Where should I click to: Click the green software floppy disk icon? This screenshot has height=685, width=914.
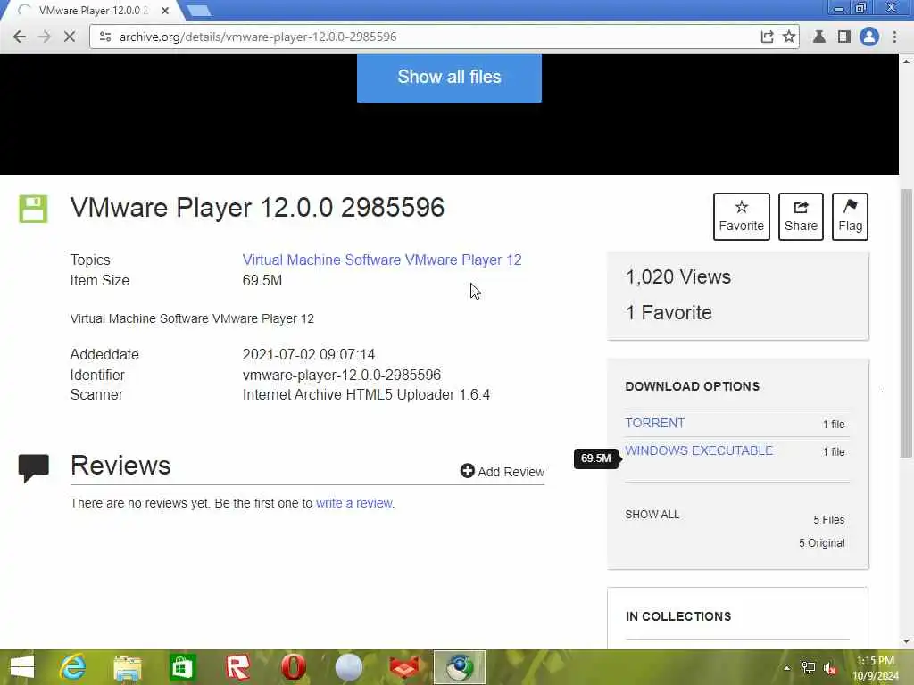[33, 209]
